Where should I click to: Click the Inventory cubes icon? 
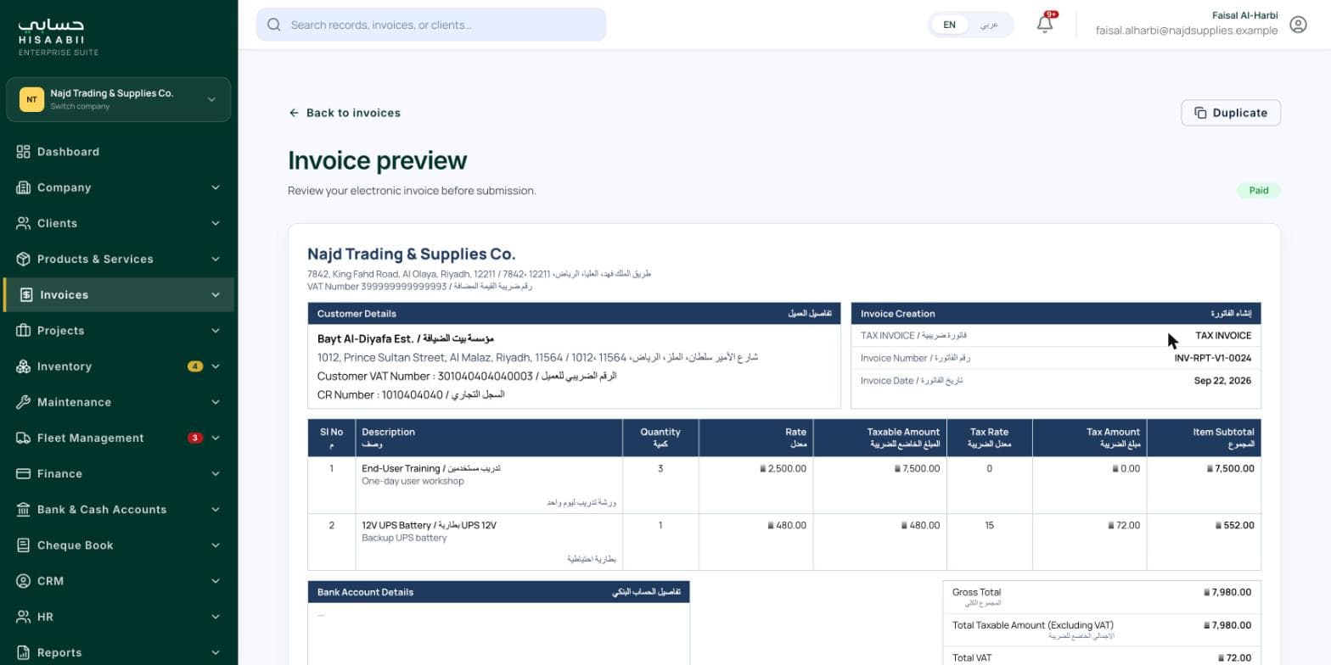23,366
